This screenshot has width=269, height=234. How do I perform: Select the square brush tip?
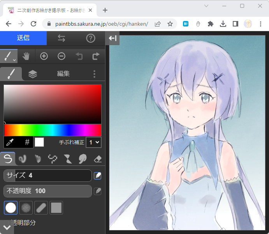56,208
